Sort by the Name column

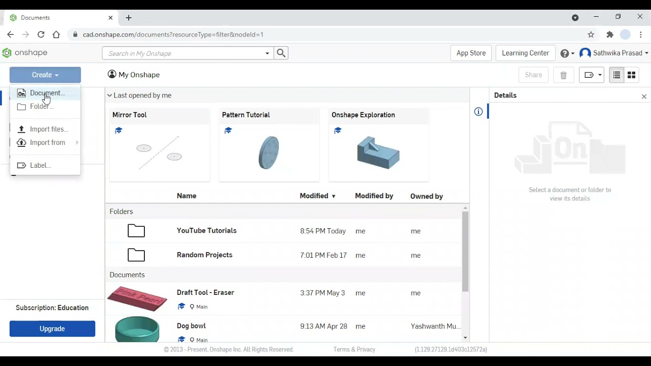tap(187, 196)
